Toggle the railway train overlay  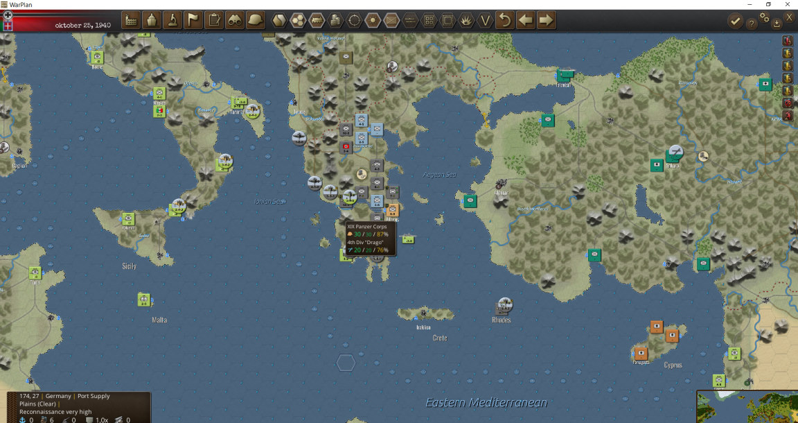click(x=317, y=20)
